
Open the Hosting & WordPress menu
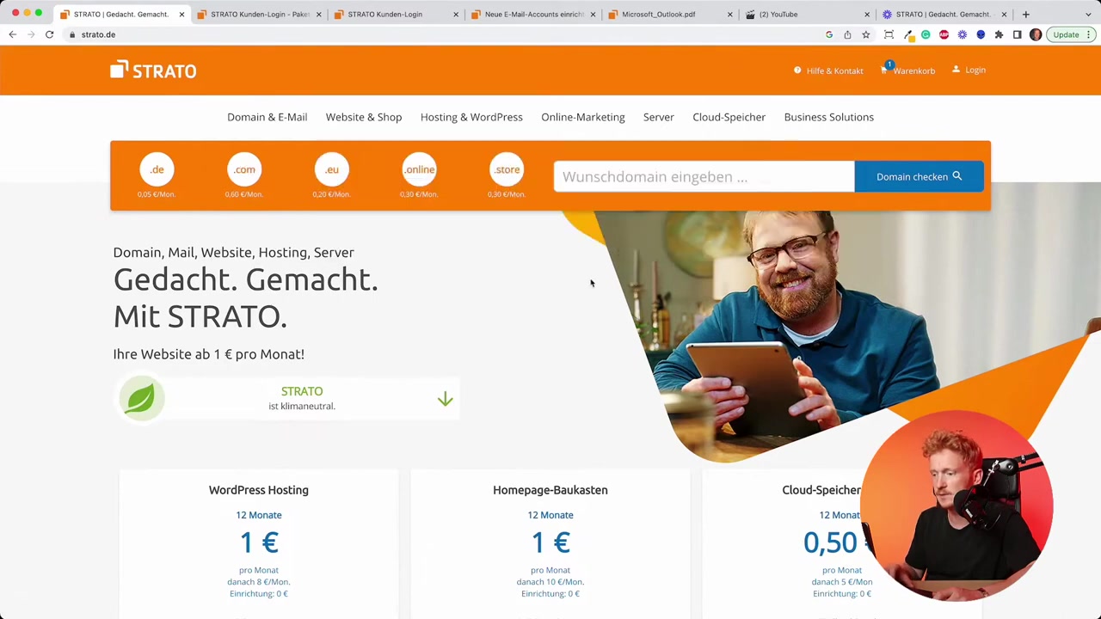471,117
